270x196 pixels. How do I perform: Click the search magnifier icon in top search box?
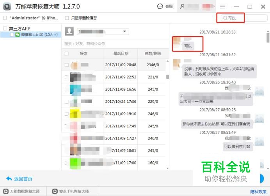click(225, 18)
